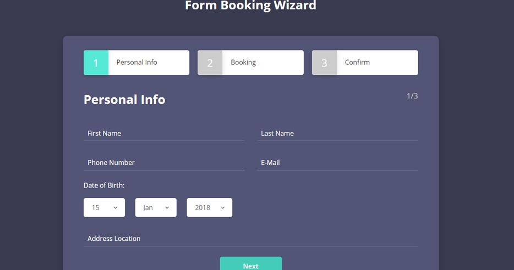514x270 pixels.
Task: Click the 1/3 step counter text
Action: 412,96
